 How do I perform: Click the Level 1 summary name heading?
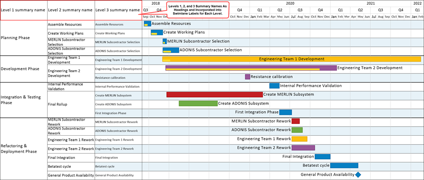23,10
